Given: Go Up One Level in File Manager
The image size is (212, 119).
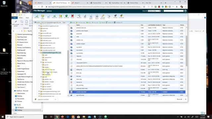Looking at the screenshot, I should pyautogui.click(x=80, y=22).
